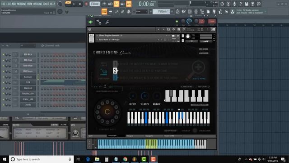Select the FLEX channel
The height and width of the screenshot is (163, 289).
coord(28,82)
